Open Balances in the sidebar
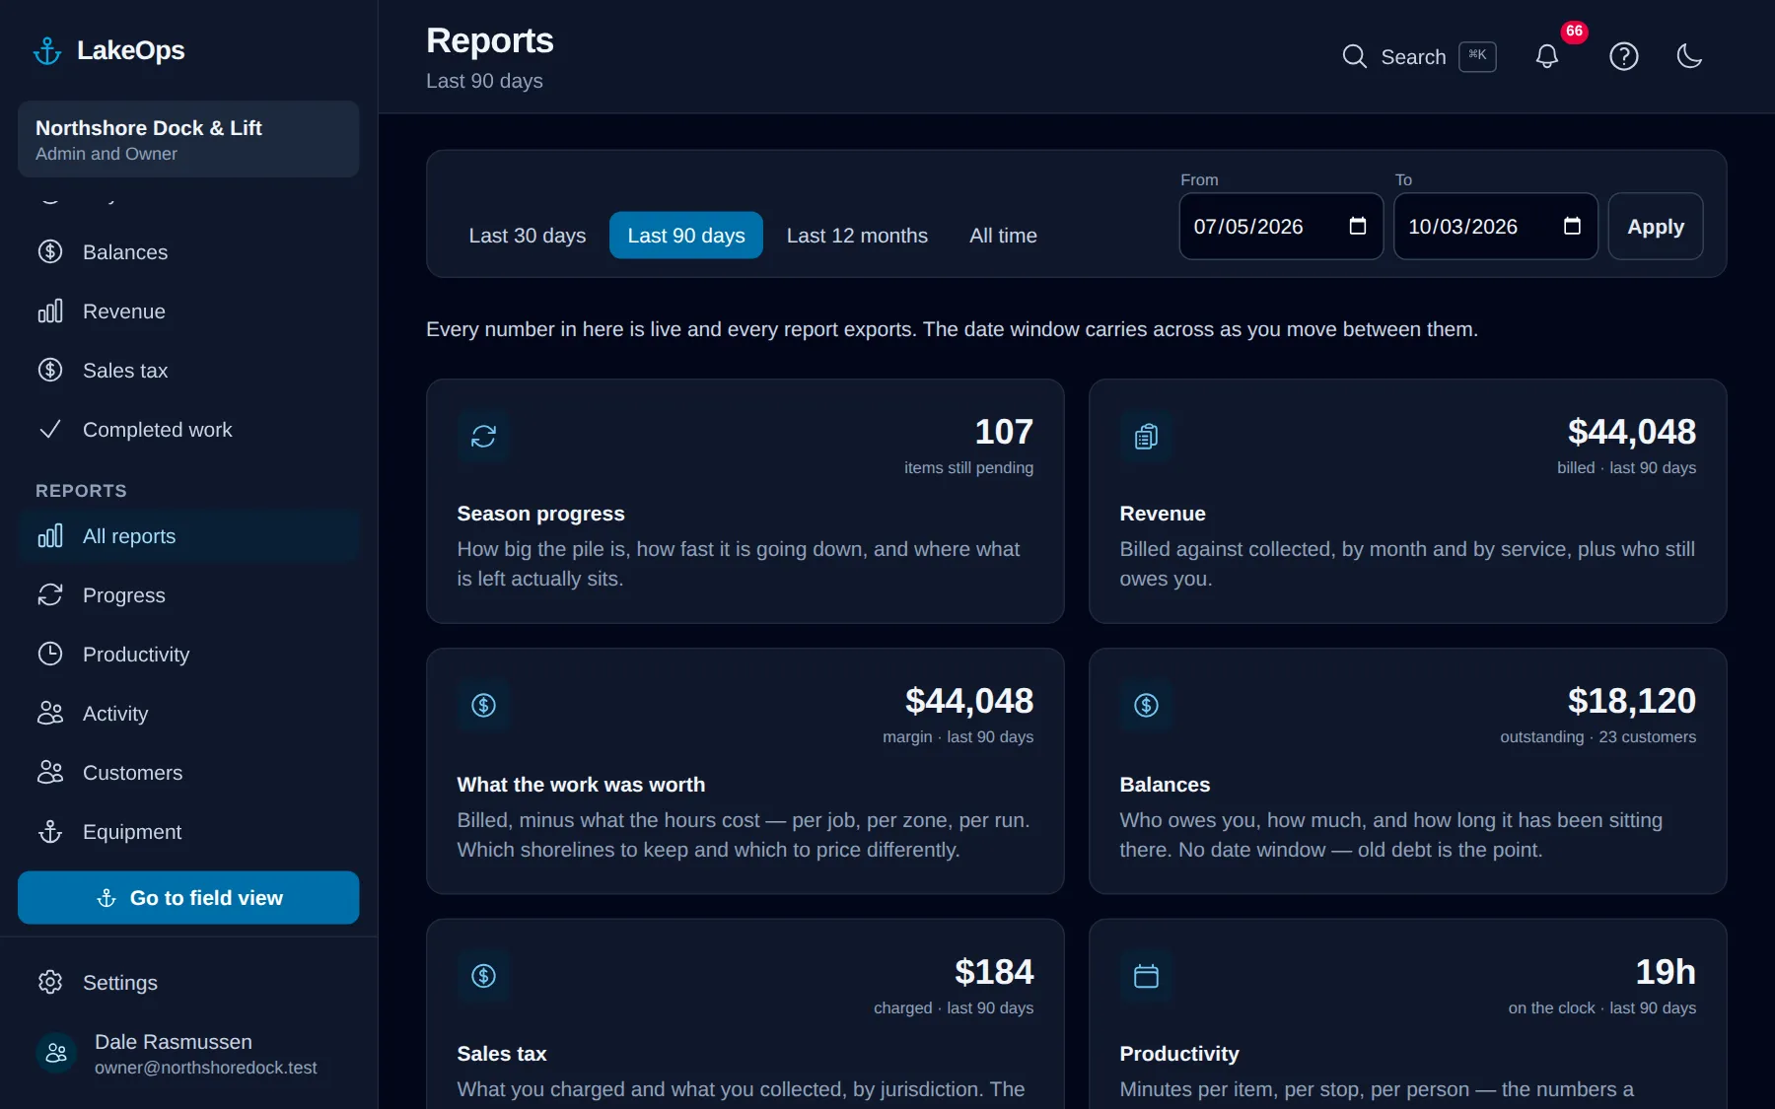1775x1109 pixels. coord(188,251)
